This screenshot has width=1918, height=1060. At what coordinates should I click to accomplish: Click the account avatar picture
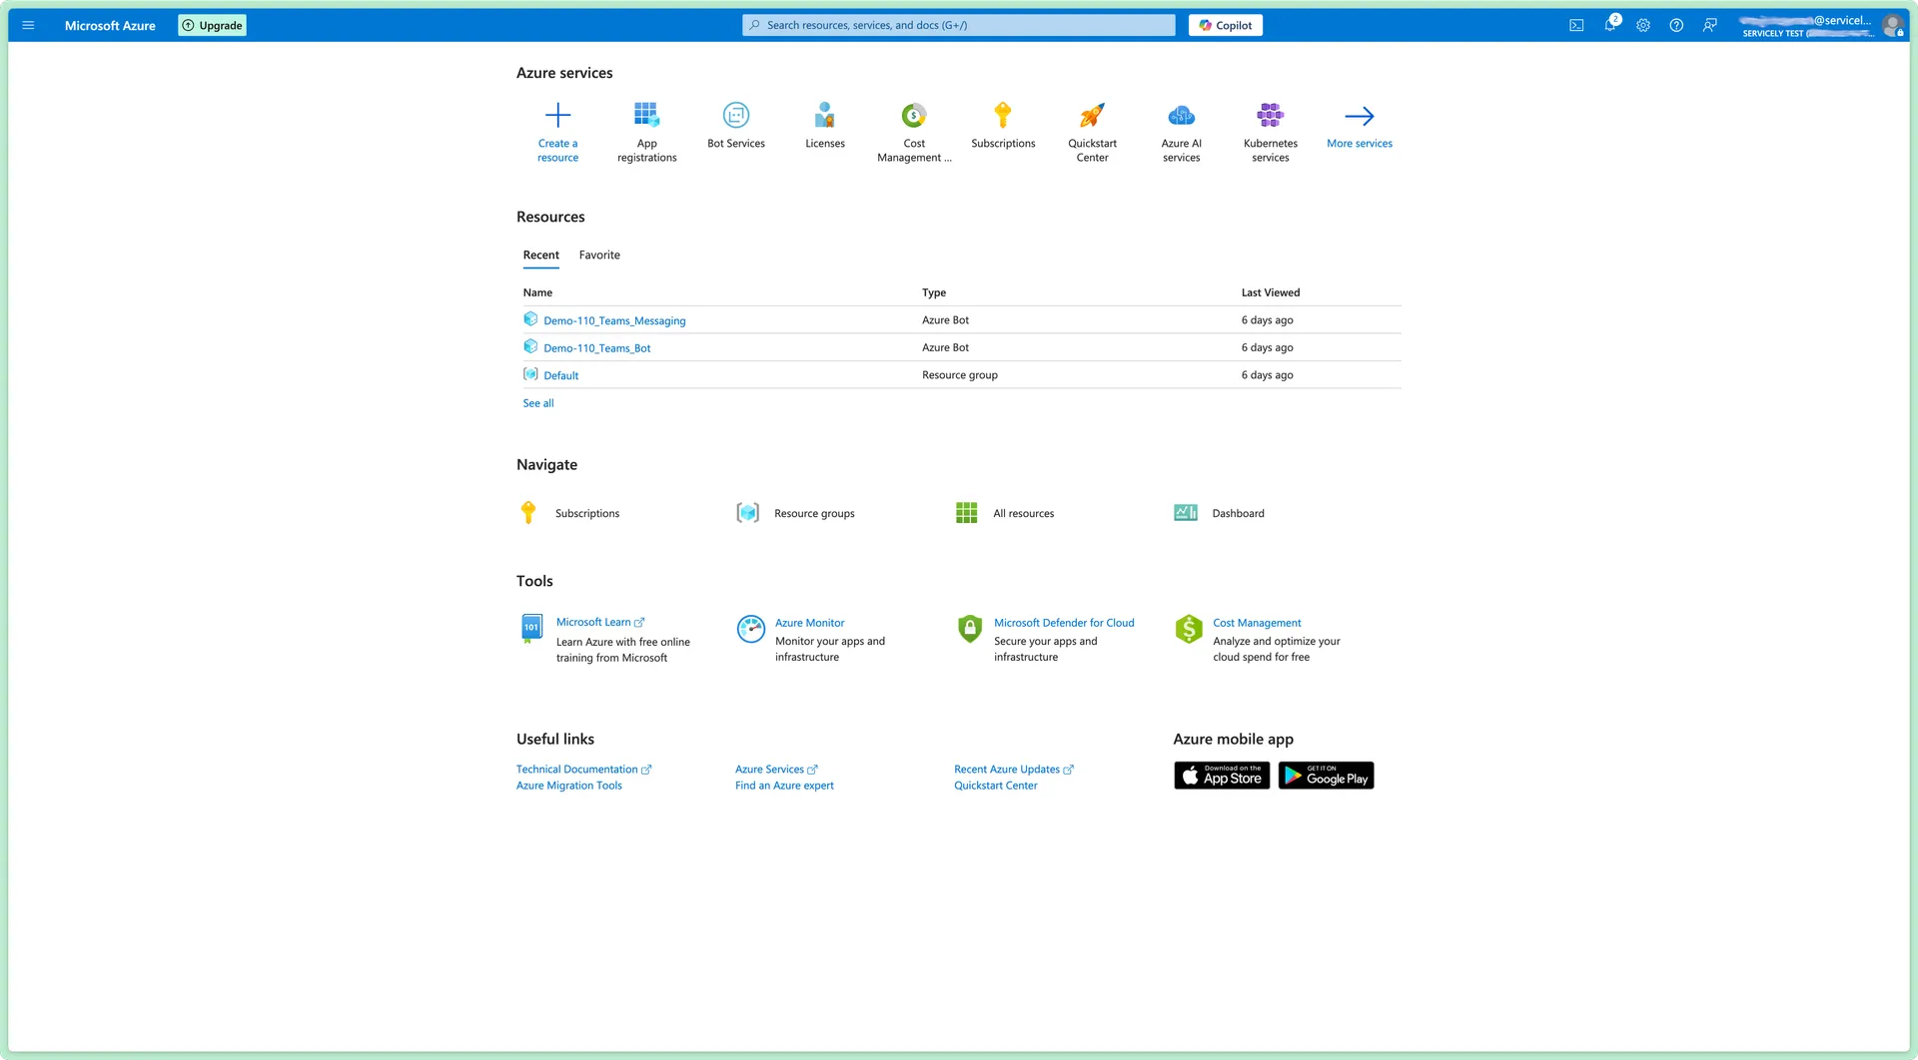(x=1892, y=25)
